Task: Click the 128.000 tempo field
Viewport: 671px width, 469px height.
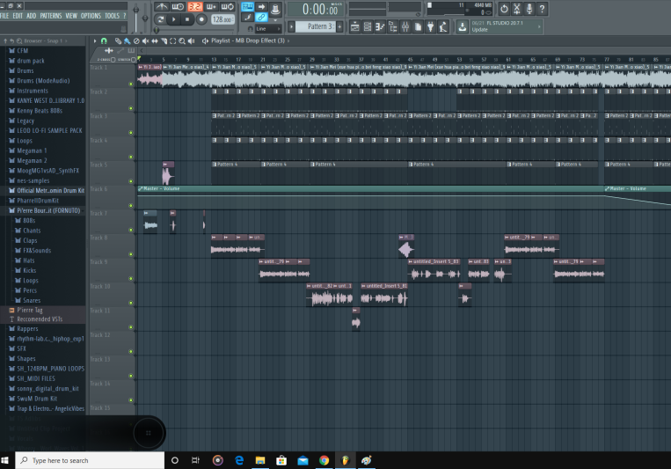Action: click(222, 19)
